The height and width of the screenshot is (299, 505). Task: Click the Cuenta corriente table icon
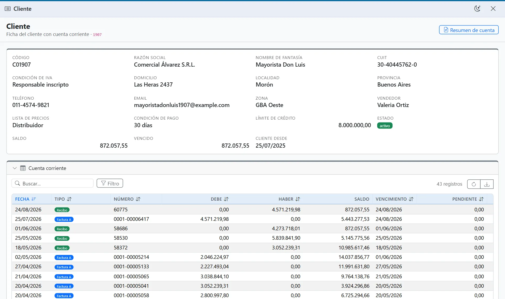tap(23, 168)
